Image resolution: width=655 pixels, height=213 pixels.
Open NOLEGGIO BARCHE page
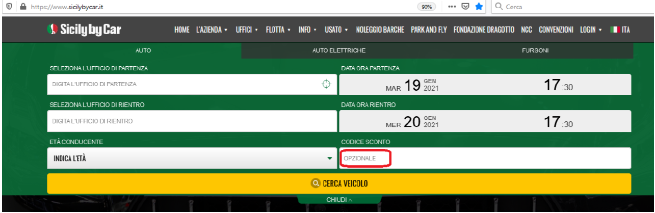380,30
